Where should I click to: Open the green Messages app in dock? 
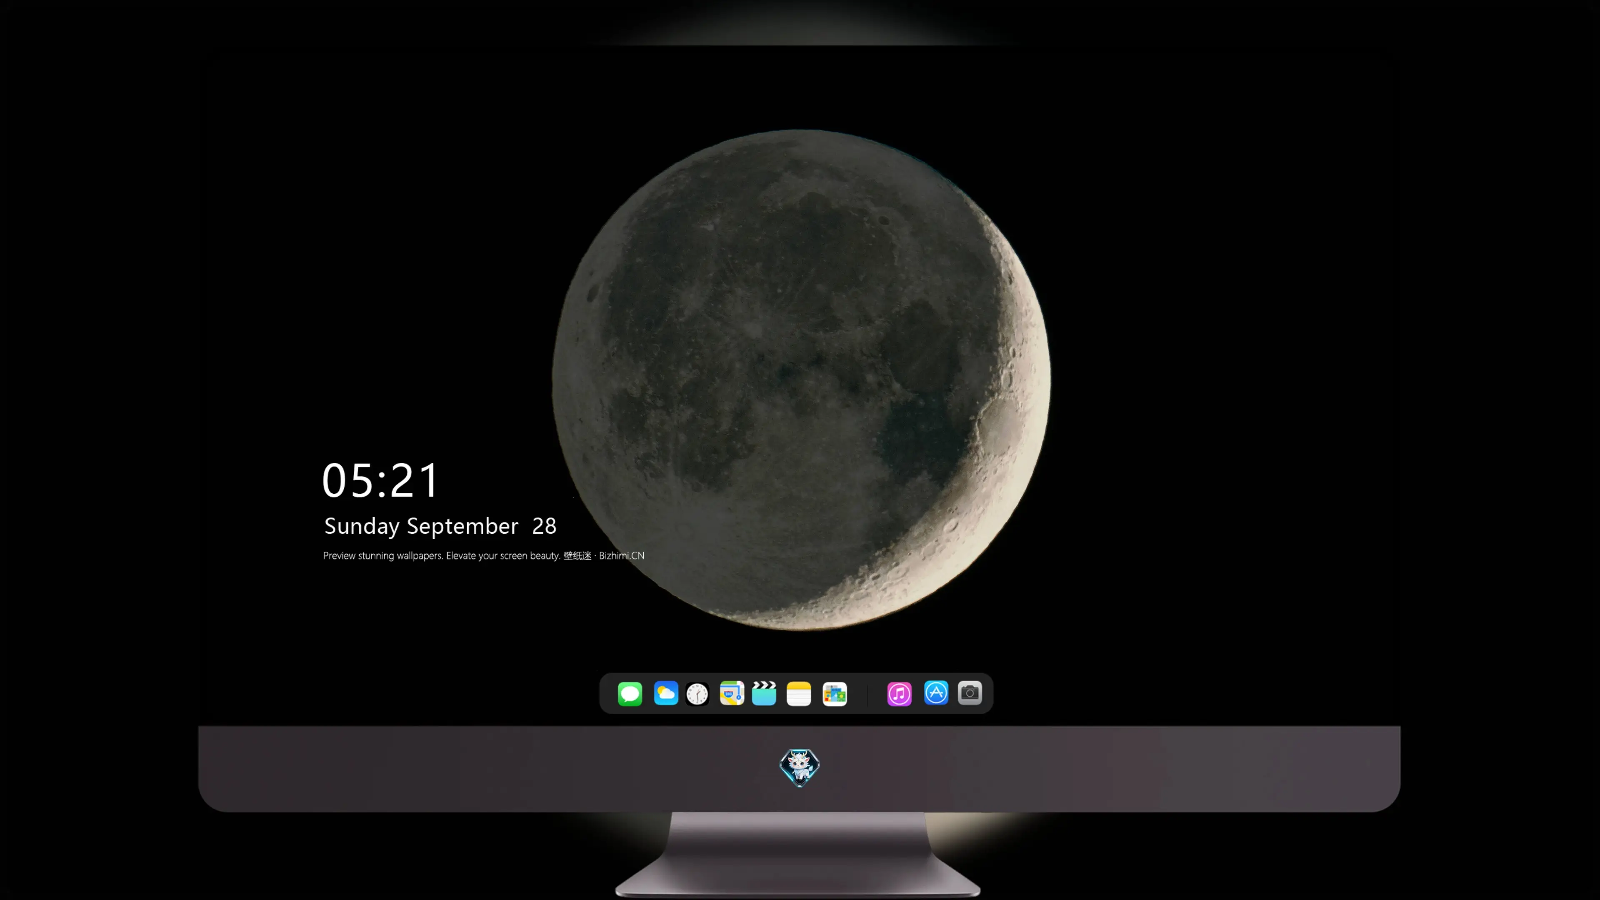pos(630,693)
